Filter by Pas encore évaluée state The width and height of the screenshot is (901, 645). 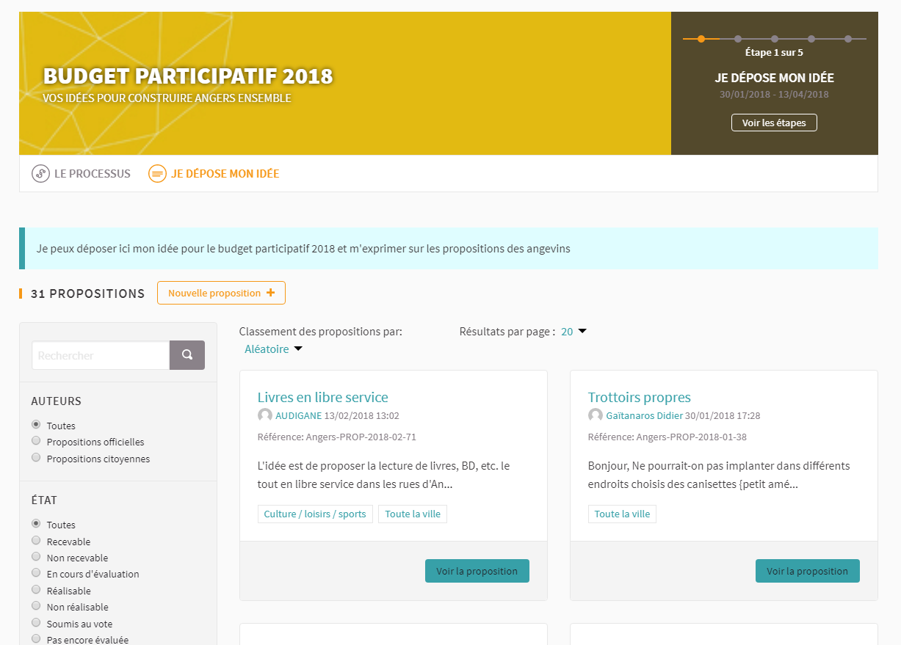tap(36, 639)
